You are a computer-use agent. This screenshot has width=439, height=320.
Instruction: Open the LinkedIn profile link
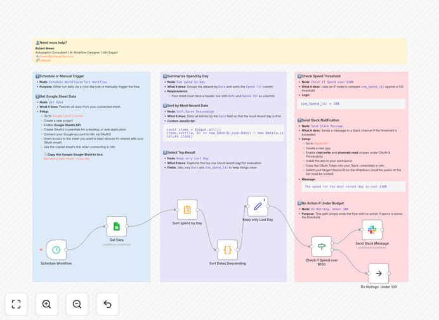coord(45,60)
